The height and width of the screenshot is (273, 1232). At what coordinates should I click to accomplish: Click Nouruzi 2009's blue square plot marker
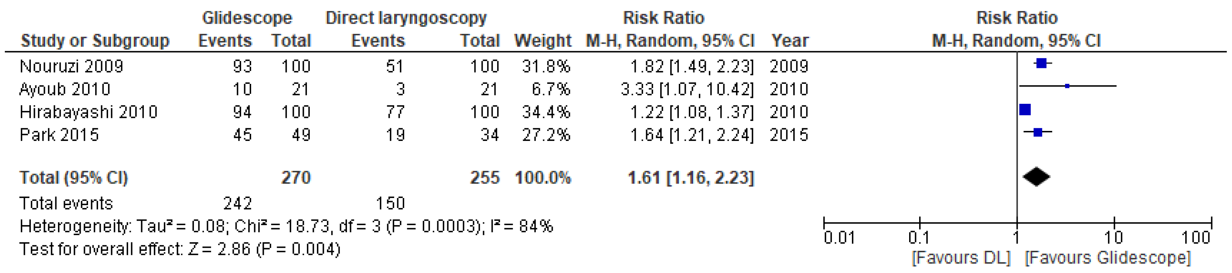pos(1041,63)
